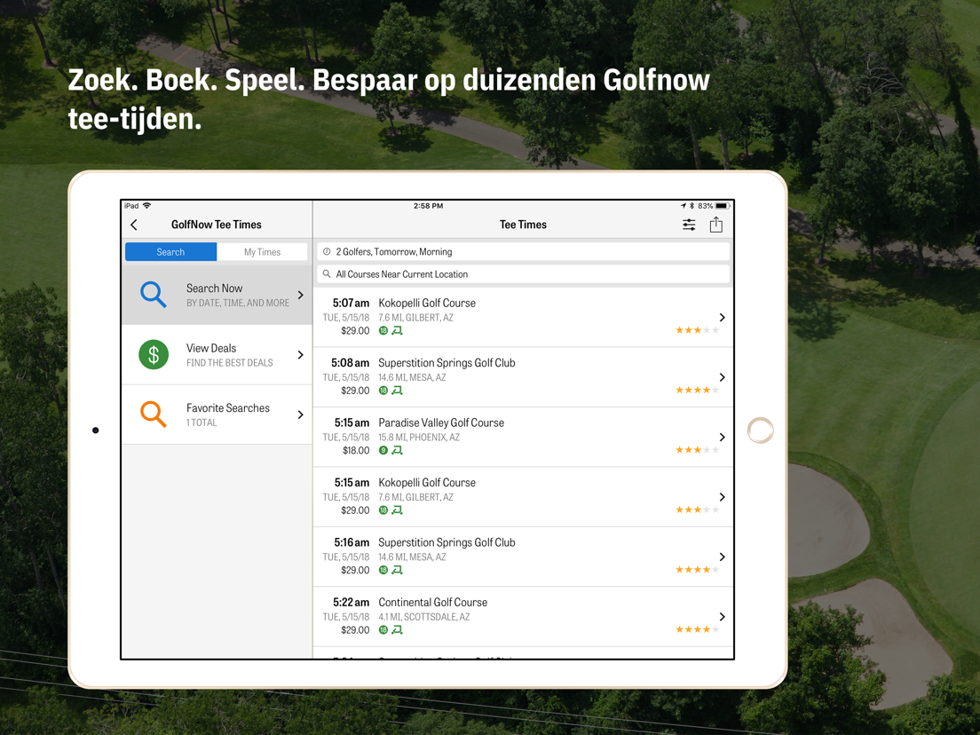Click cart icon on Continental Golf Course
The height and width of the screenshot is (735, 980).
pyautogui.click(x=397, y=630)
